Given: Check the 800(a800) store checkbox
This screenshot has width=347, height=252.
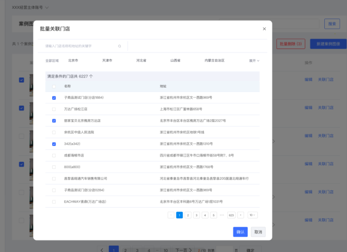Looking at the screenshot, I should [54, 167].
